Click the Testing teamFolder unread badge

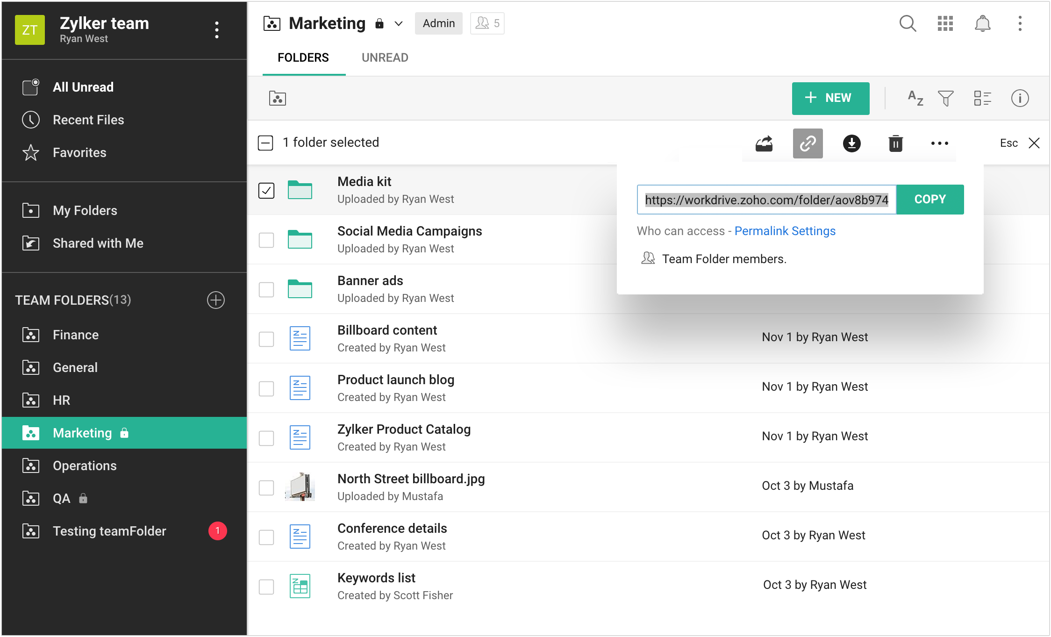point(218,531)
